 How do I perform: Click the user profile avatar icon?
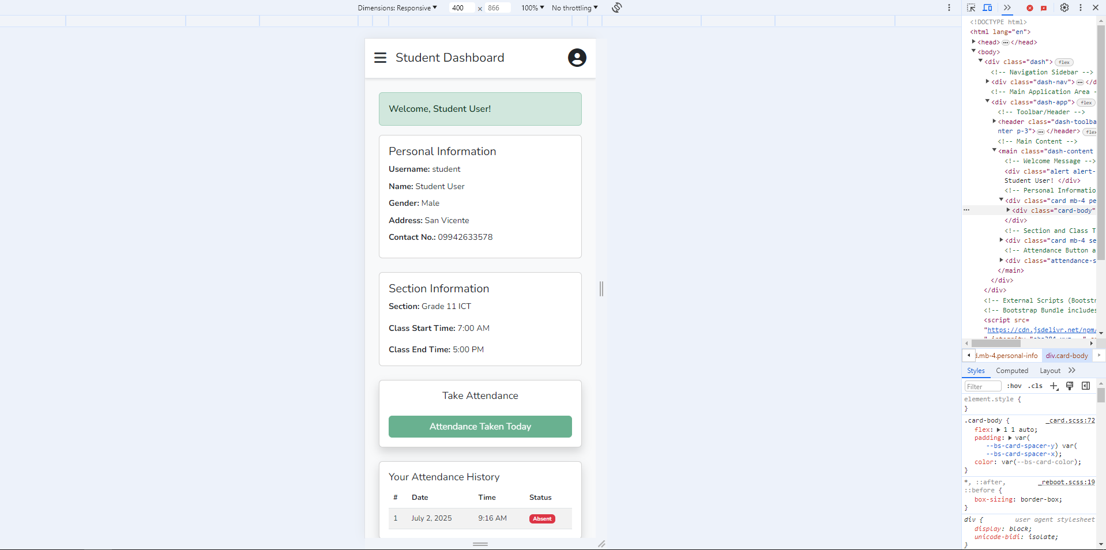(x=577, y=58)
